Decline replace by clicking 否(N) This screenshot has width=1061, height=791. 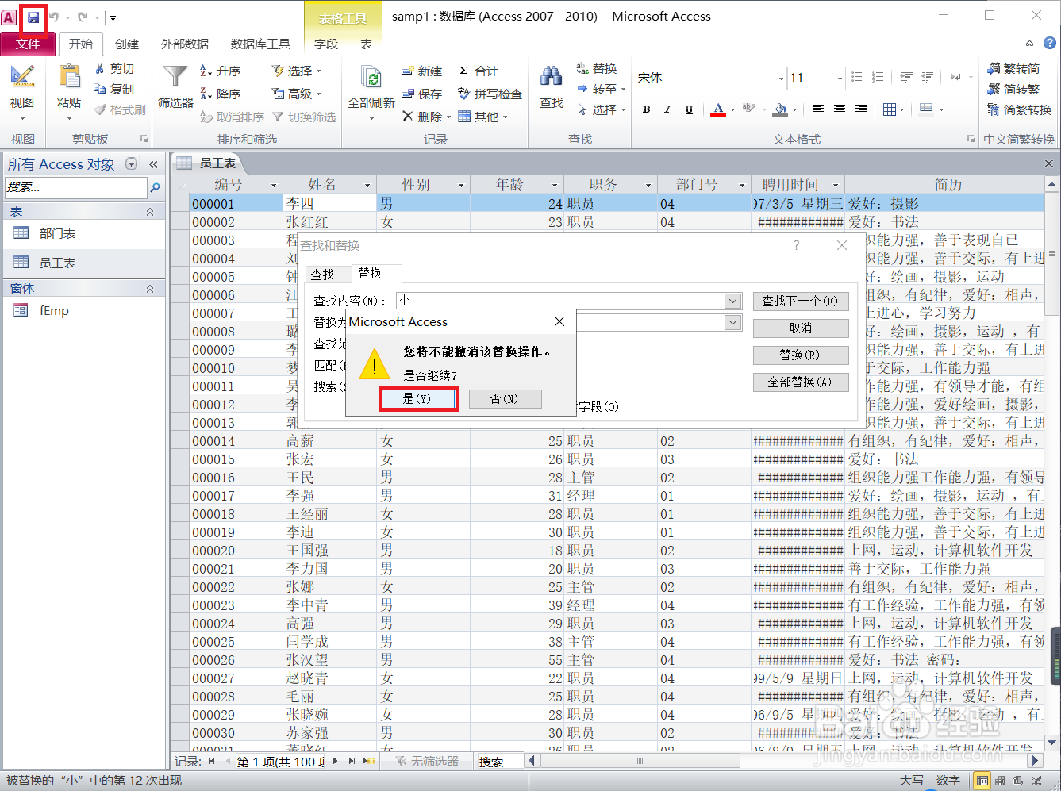click(x=505, y=398)
